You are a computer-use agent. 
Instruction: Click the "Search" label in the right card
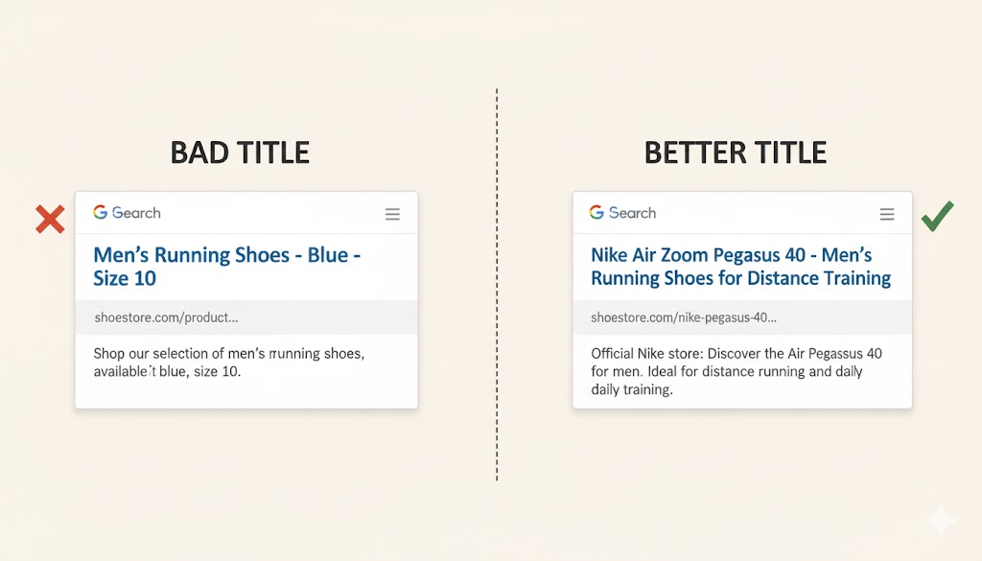tap(632, 213)
